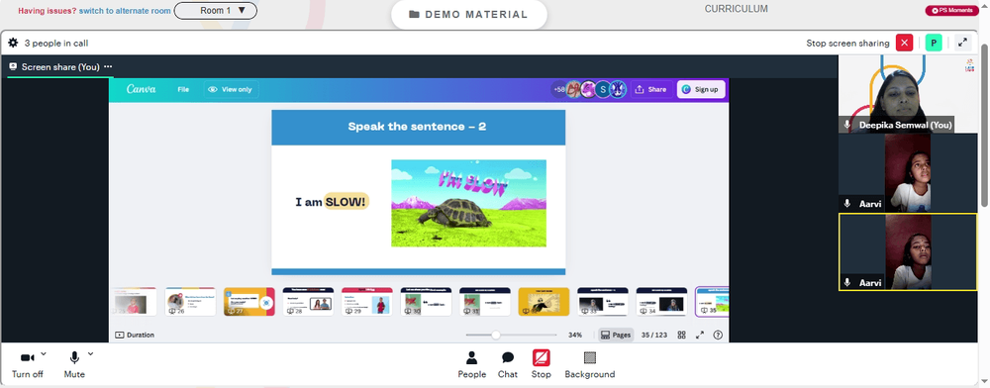Open Canva grid view icon

pyautogui.click(x=681, y=335)
